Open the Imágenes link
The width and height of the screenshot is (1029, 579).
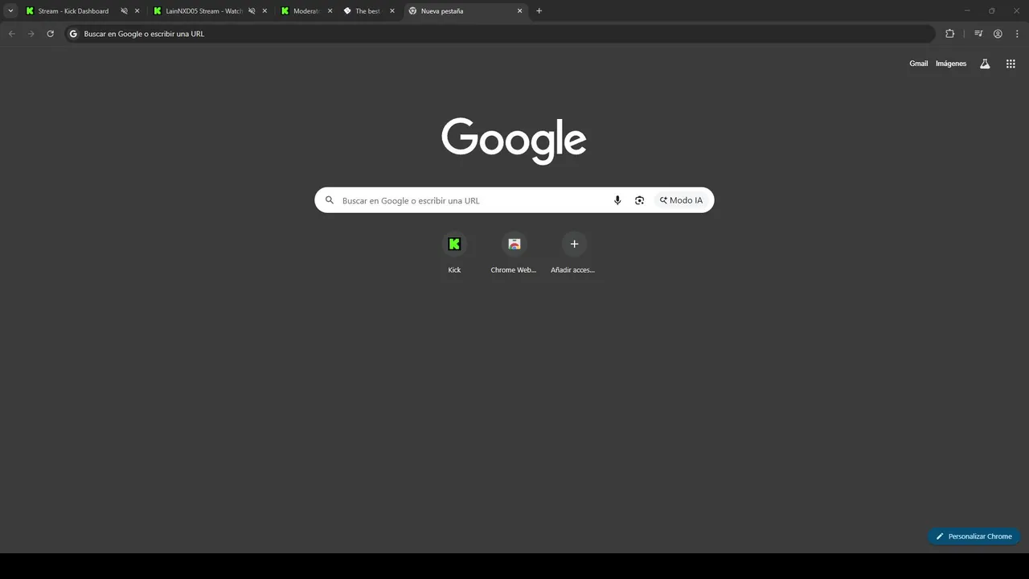(x=951, y=64)
